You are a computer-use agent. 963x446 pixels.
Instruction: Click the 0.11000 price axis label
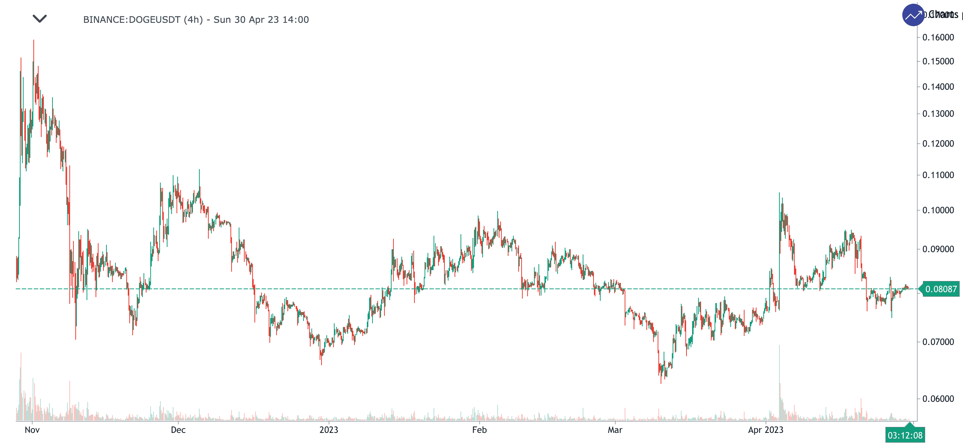coord(938,175)
